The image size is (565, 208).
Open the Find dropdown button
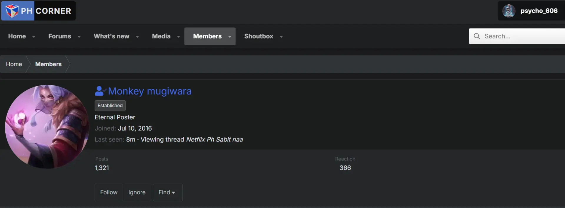[168, 192]
